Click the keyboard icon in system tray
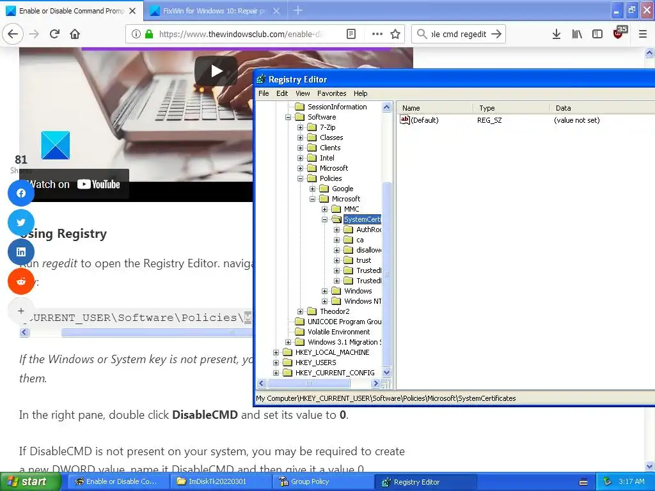 coord(583,482)
